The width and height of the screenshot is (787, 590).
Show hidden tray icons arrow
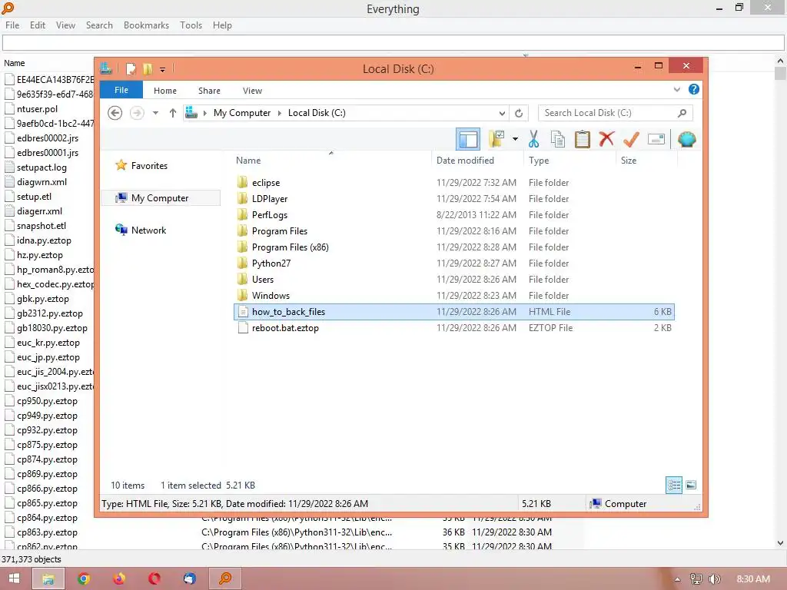pos(677,579)
